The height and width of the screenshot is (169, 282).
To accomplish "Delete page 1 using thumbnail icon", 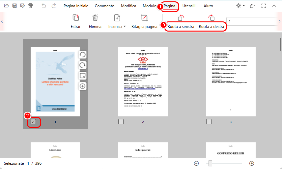I will 83,76.
